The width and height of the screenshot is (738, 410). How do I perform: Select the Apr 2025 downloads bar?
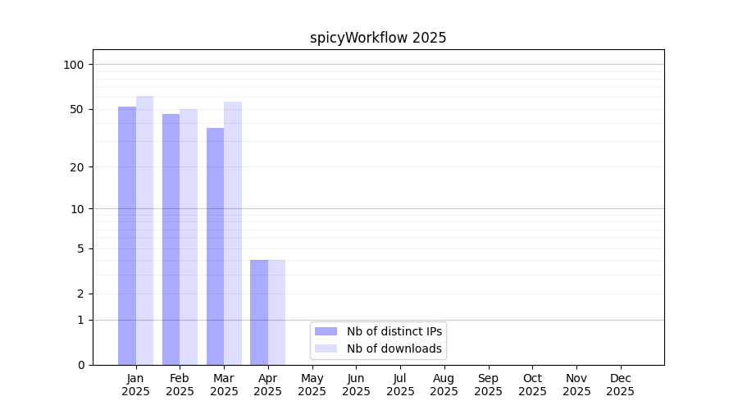tap(276, 312)
